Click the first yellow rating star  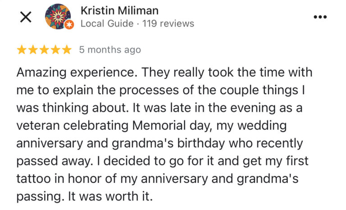tap(22, 50)
